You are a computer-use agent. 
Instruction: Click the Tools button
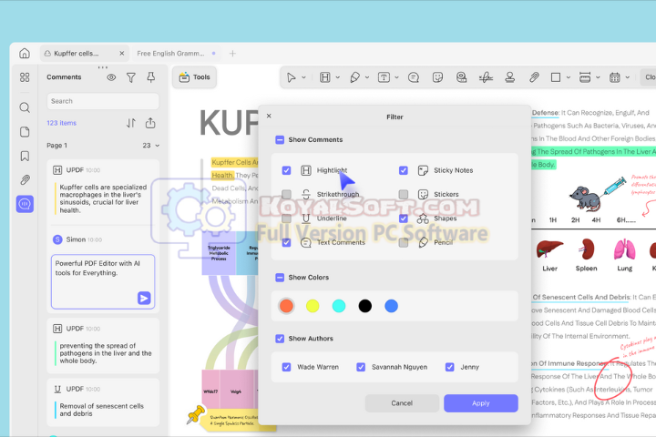[195, 77]
